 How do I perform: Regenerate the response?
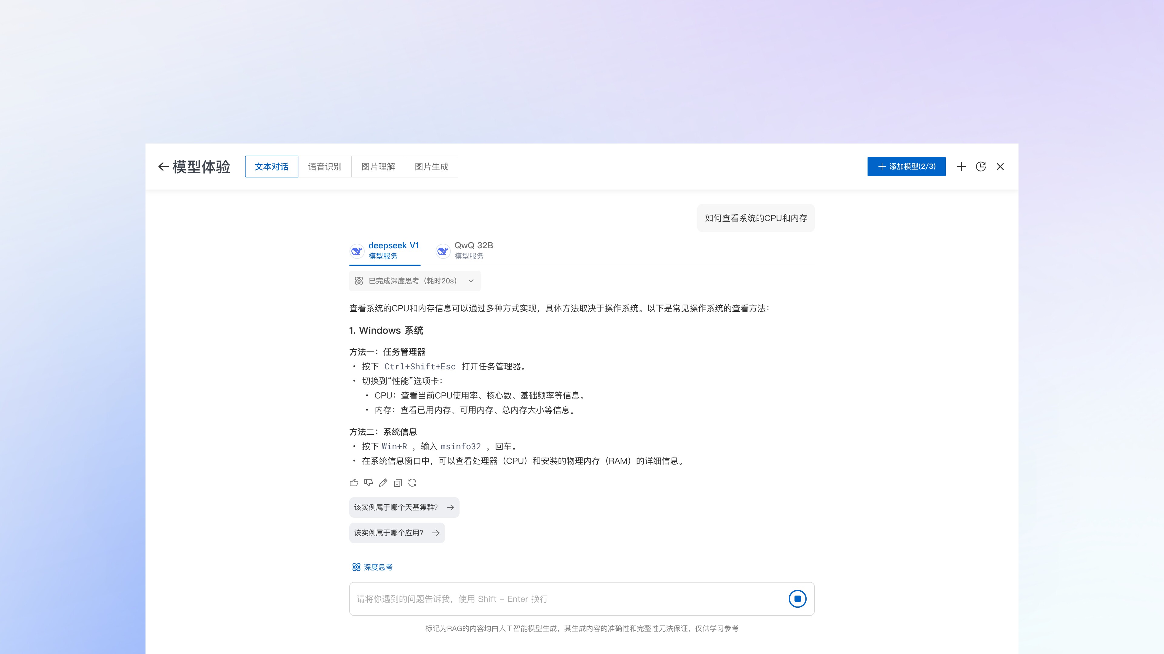(x=412, y=483)
